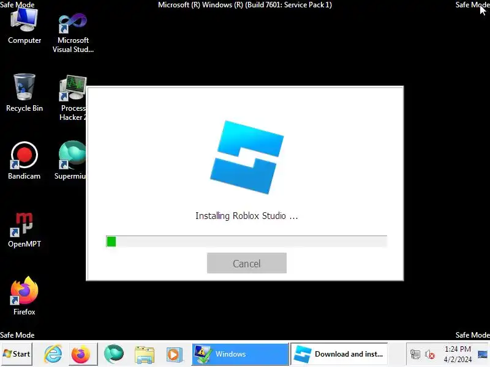Cancel the Roblox Studio installation
The image size is (490, 367).
[x=247, y=263]
